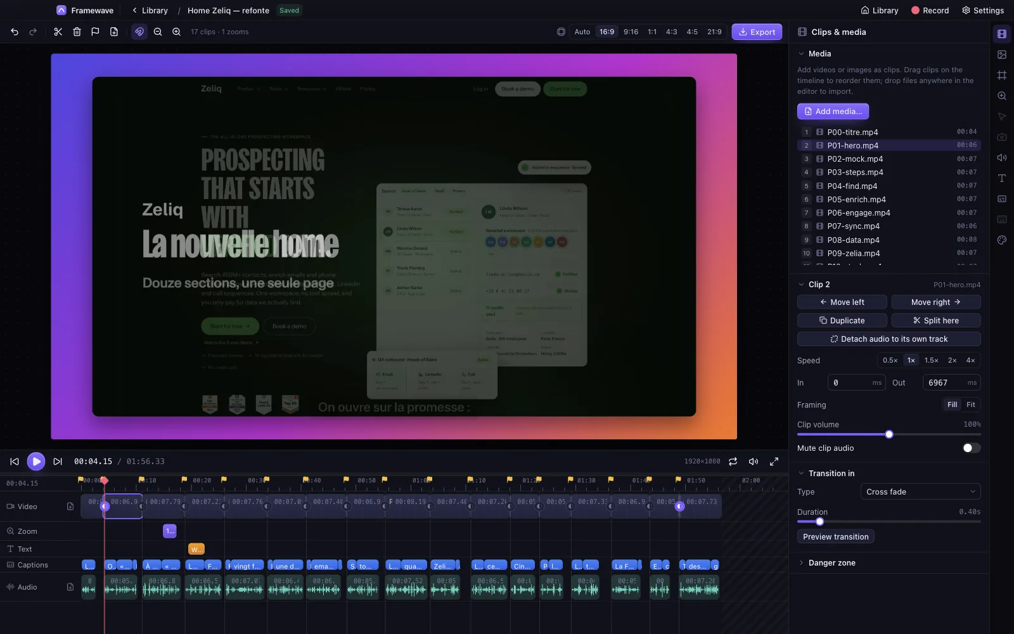Open the camera panel in the sidebar

pyautogui.click(x=1002, y=137)
